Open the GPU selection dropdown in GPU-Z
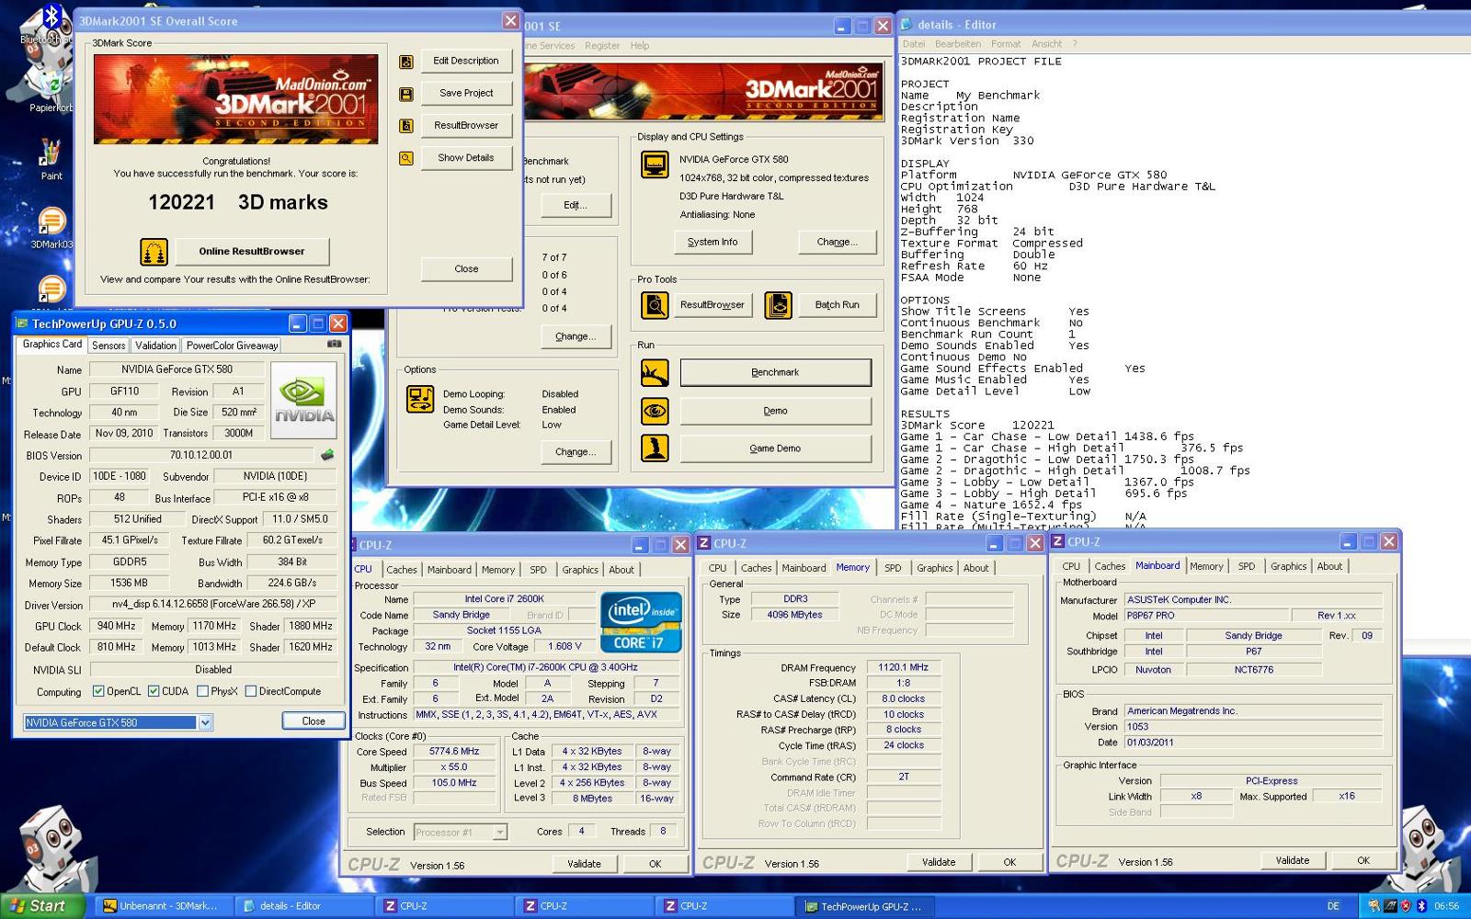1471x919 pixels. (x=205, y=722)
